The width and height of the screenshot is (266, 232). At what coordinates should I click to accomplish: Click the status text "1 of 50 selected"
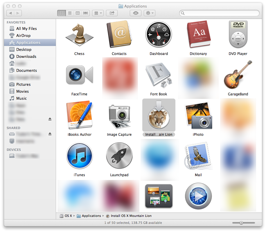116,223
